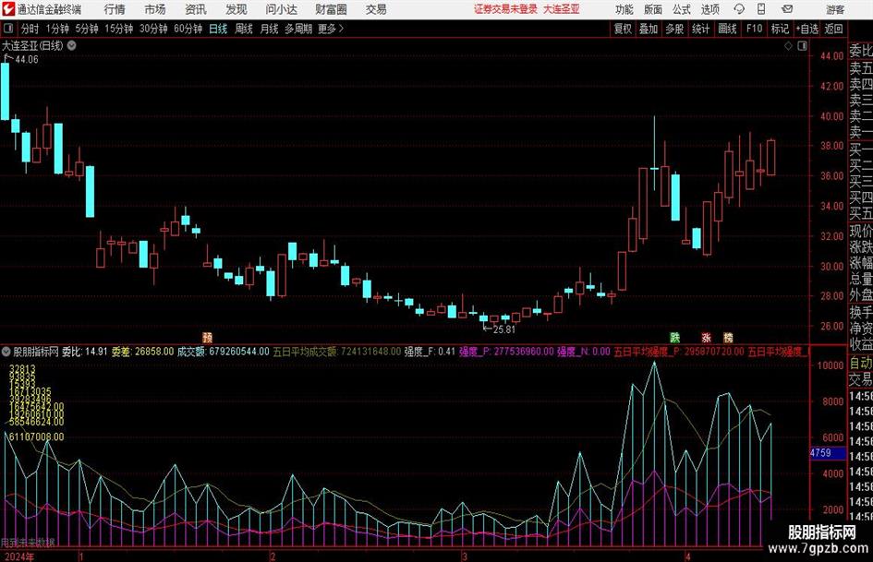Open the F10 company info
Screen dimensions: 873x562
pos(755,29)
